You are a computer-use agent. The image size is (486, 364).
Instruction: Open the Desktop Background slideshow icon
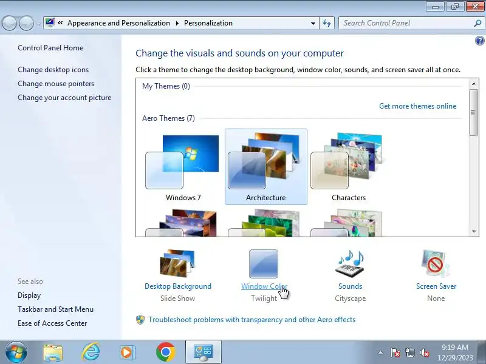[177, 263]
